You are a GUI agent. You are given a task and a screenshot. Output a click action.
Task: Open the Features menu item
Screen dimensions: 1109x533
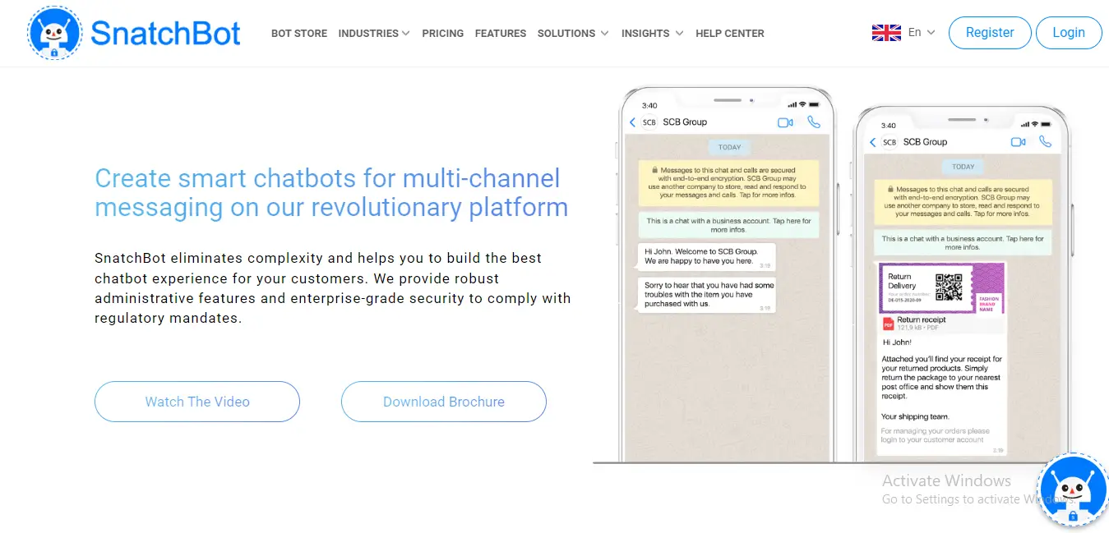tap(501, 34)
